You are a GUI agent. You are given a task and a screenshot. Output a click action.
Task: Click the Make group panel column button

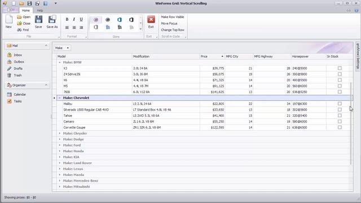coord(62,48)
